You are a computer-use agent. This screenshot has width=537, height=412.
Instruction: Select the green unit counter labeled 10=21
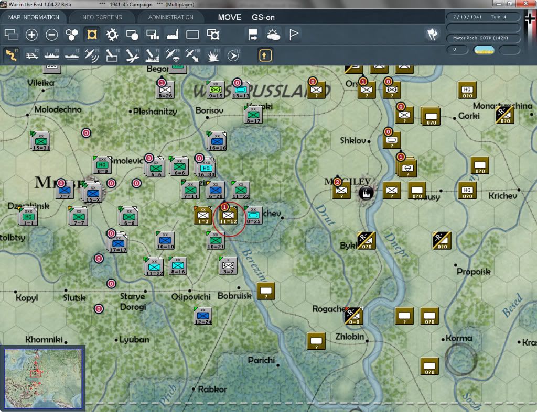coord(216,241)
